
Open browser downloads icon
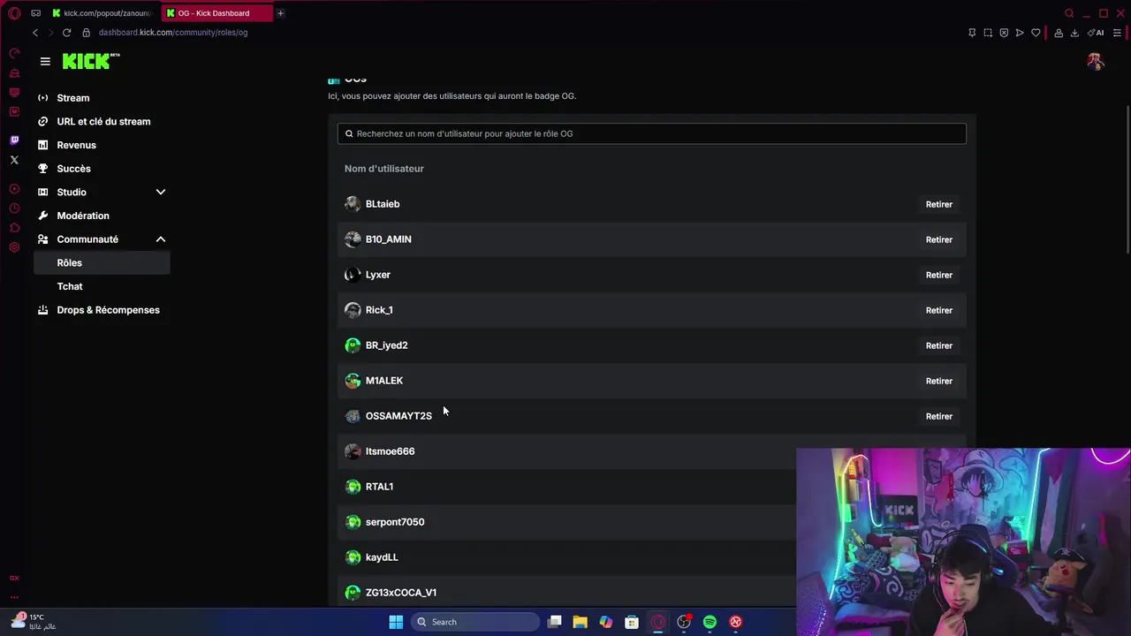click(x=1074, y=33)
